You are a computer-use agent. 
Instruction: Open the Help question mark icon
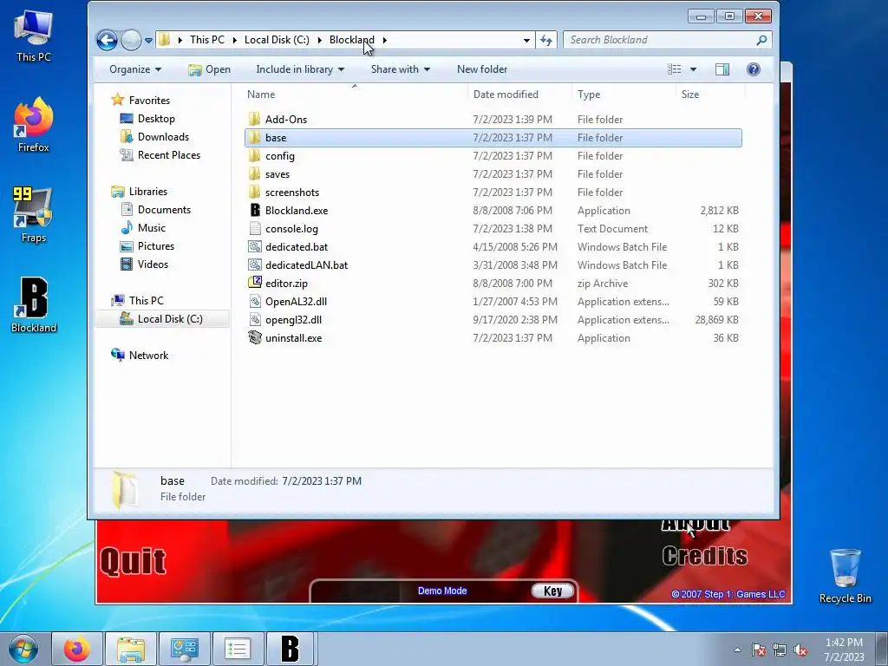(x=754, y=69)
